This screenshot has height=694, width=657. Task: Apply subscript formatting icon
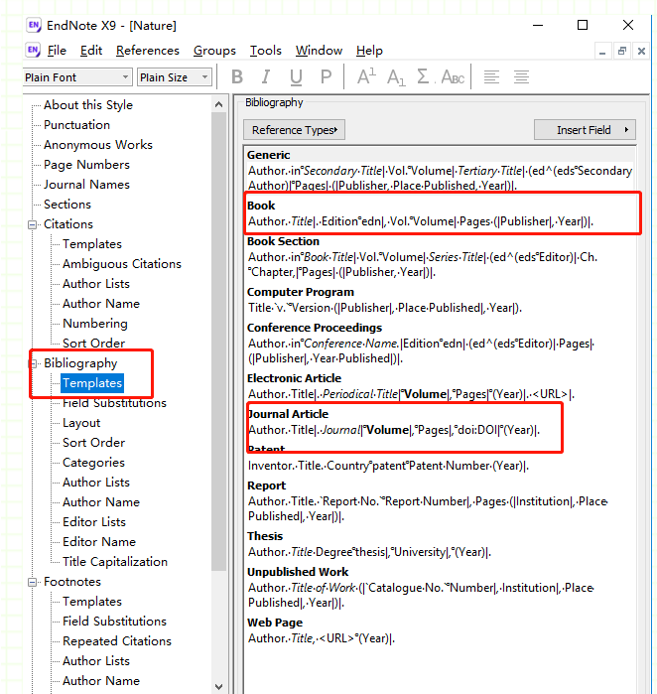point(396,77)
